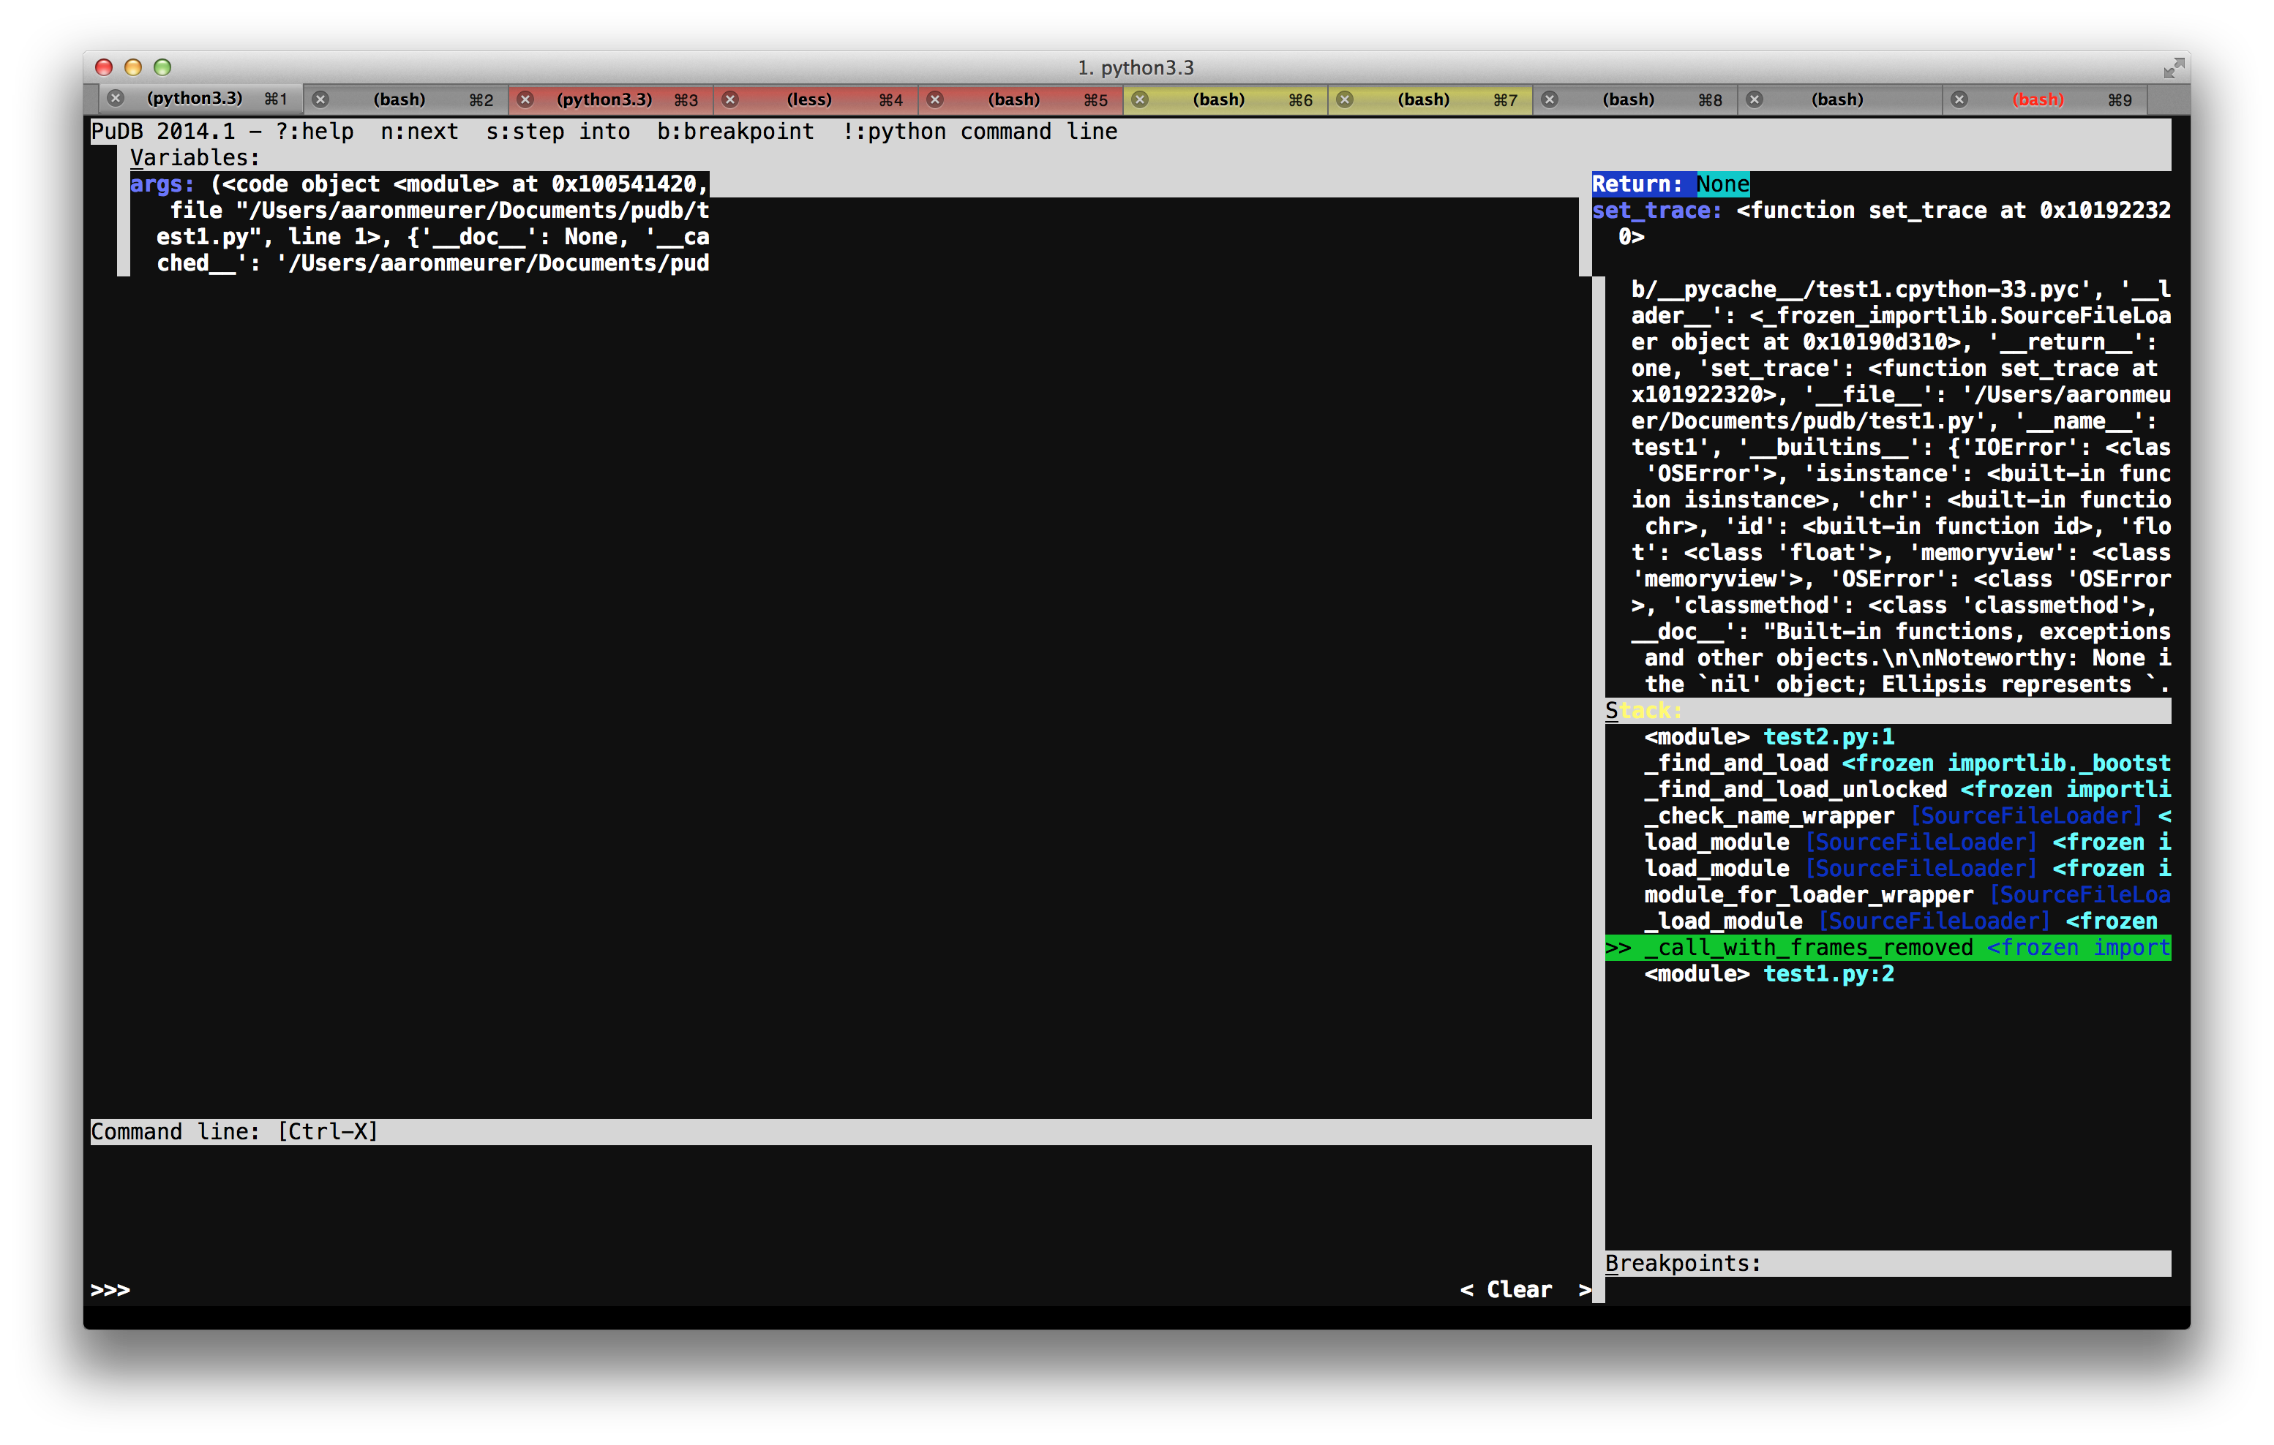Select the 'Return: None' variable entry

[1670, 184]
